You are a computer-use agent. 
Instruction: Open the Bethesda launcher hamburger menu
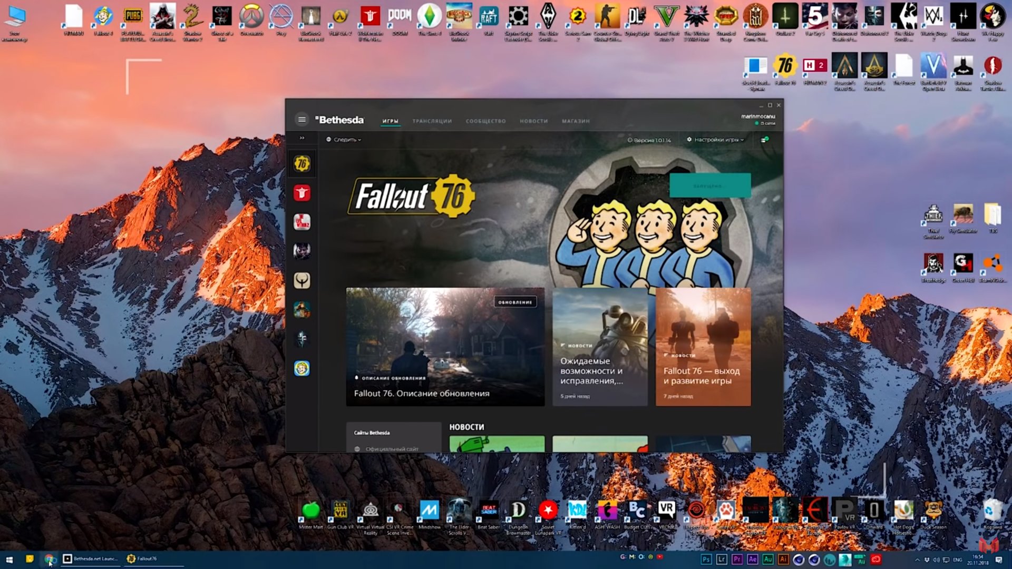pos(301,120)
